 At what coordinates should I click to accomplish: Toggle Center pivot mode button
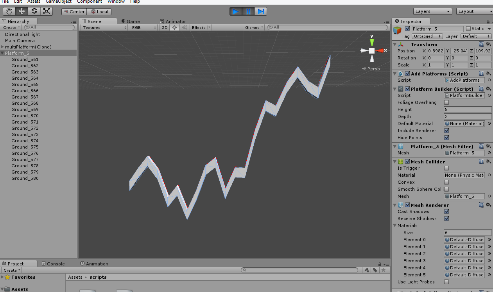click(74, 12)
